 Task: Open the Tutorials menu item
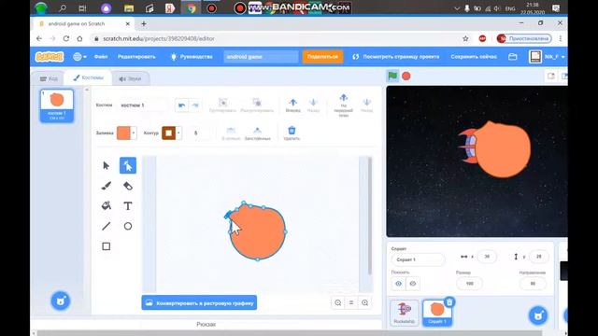pos(192,57)
